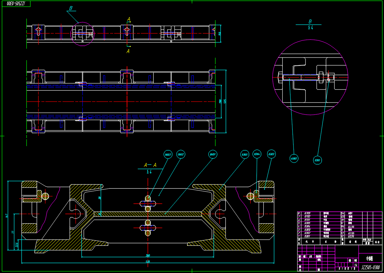The image size is (384, 273).
Task: Select the 280 dimension under section A-A
Action: tap(148, 256)
